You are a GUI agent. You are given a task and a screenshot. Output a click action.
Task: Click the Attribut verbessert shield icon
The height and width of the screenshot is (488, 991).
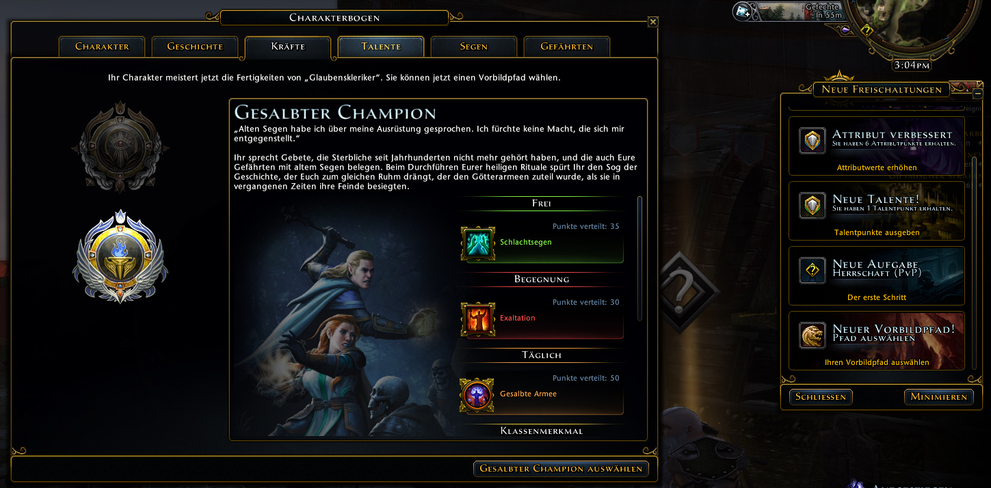click(x=812, y=141)
